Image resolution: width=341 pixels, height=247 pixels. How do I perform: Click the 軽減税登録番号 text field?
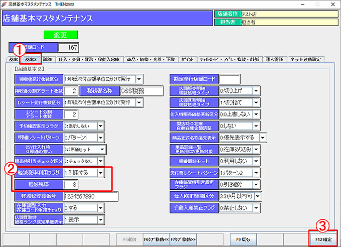89,196
